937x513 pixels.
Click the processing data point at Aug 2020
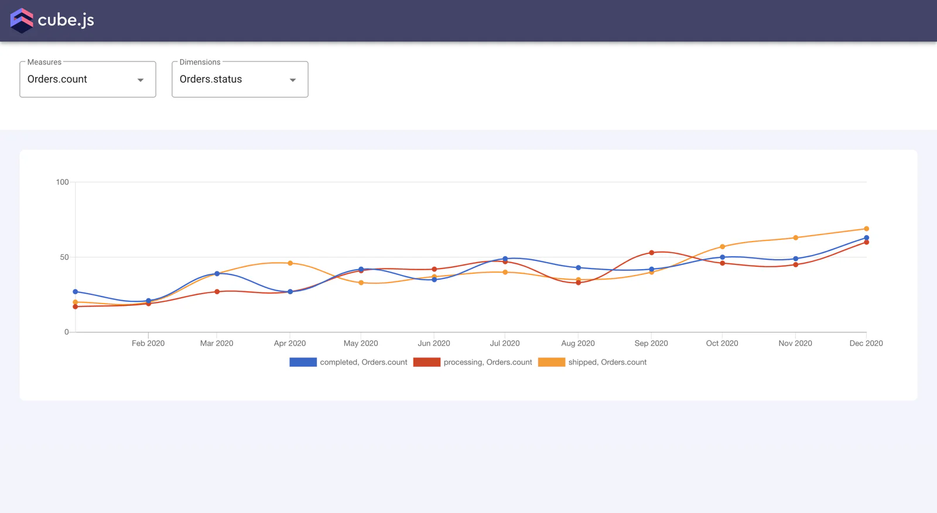578,283
